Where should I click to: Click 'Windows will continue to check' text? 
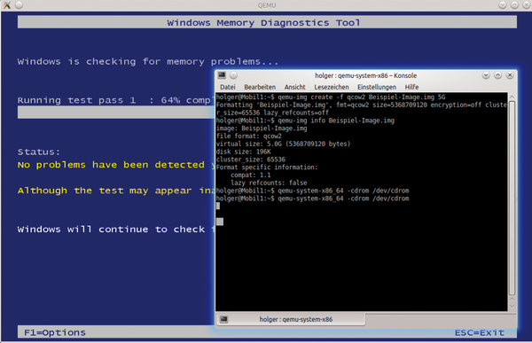pyautogui.click(x=112, y=230)
